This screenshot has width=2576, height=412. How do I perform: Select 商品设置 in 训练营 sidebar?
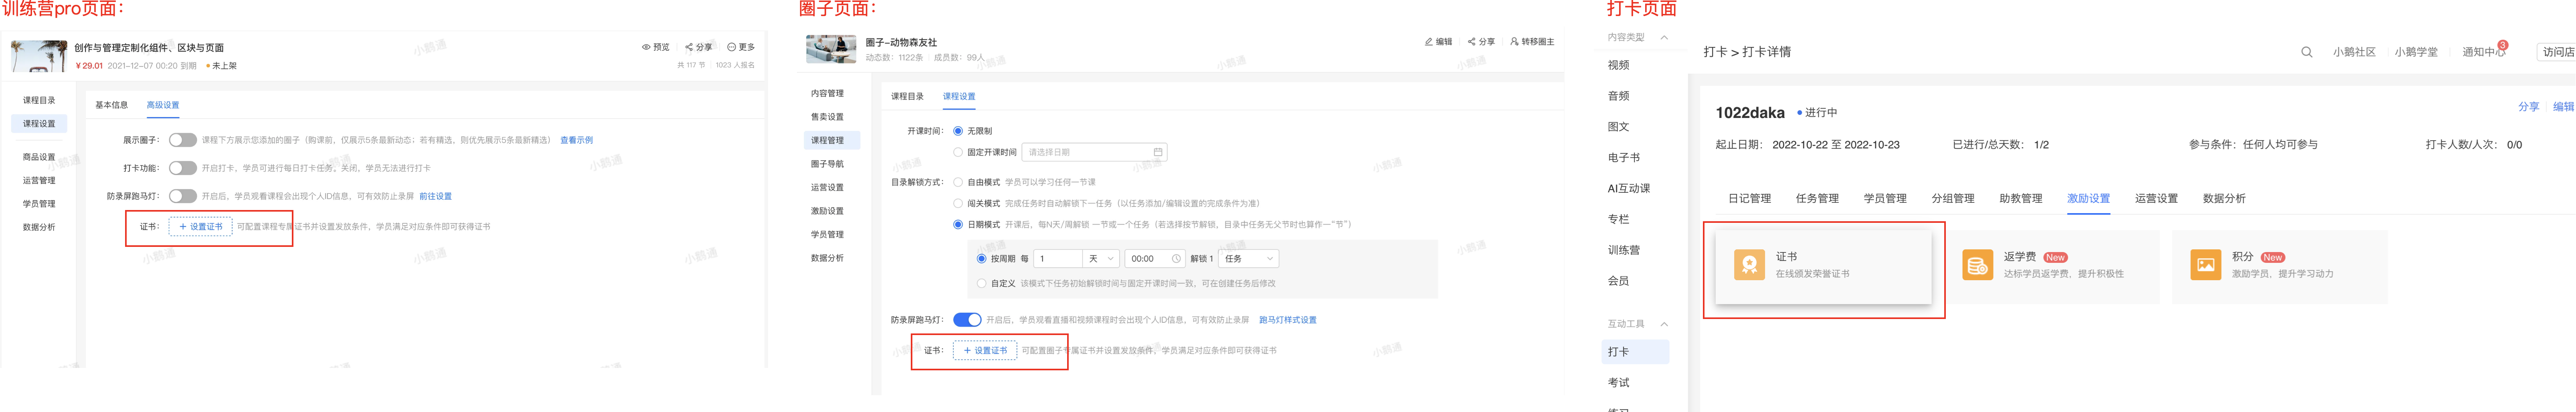coord(39,157)
